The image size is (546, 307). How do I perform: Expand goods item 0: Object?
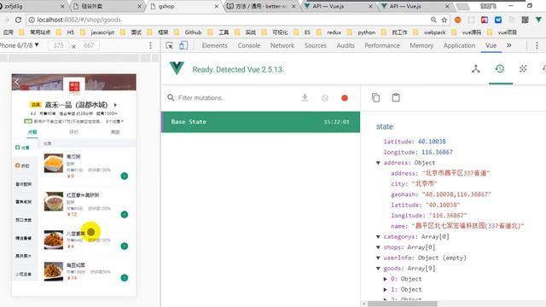(x=385, y=279)
